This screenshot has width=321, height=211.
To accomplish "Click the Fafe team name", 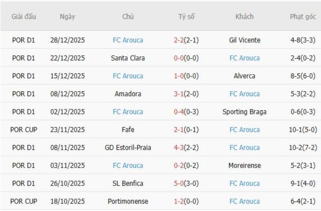I will click(x=128, y=130).
